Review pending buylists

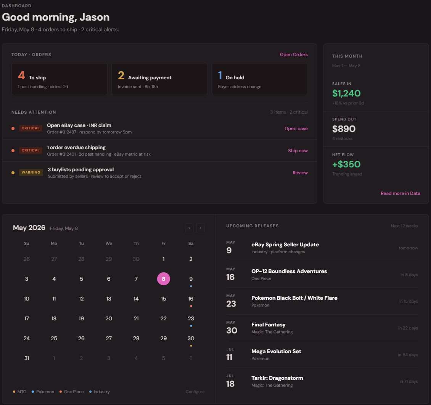coord(300,172)
